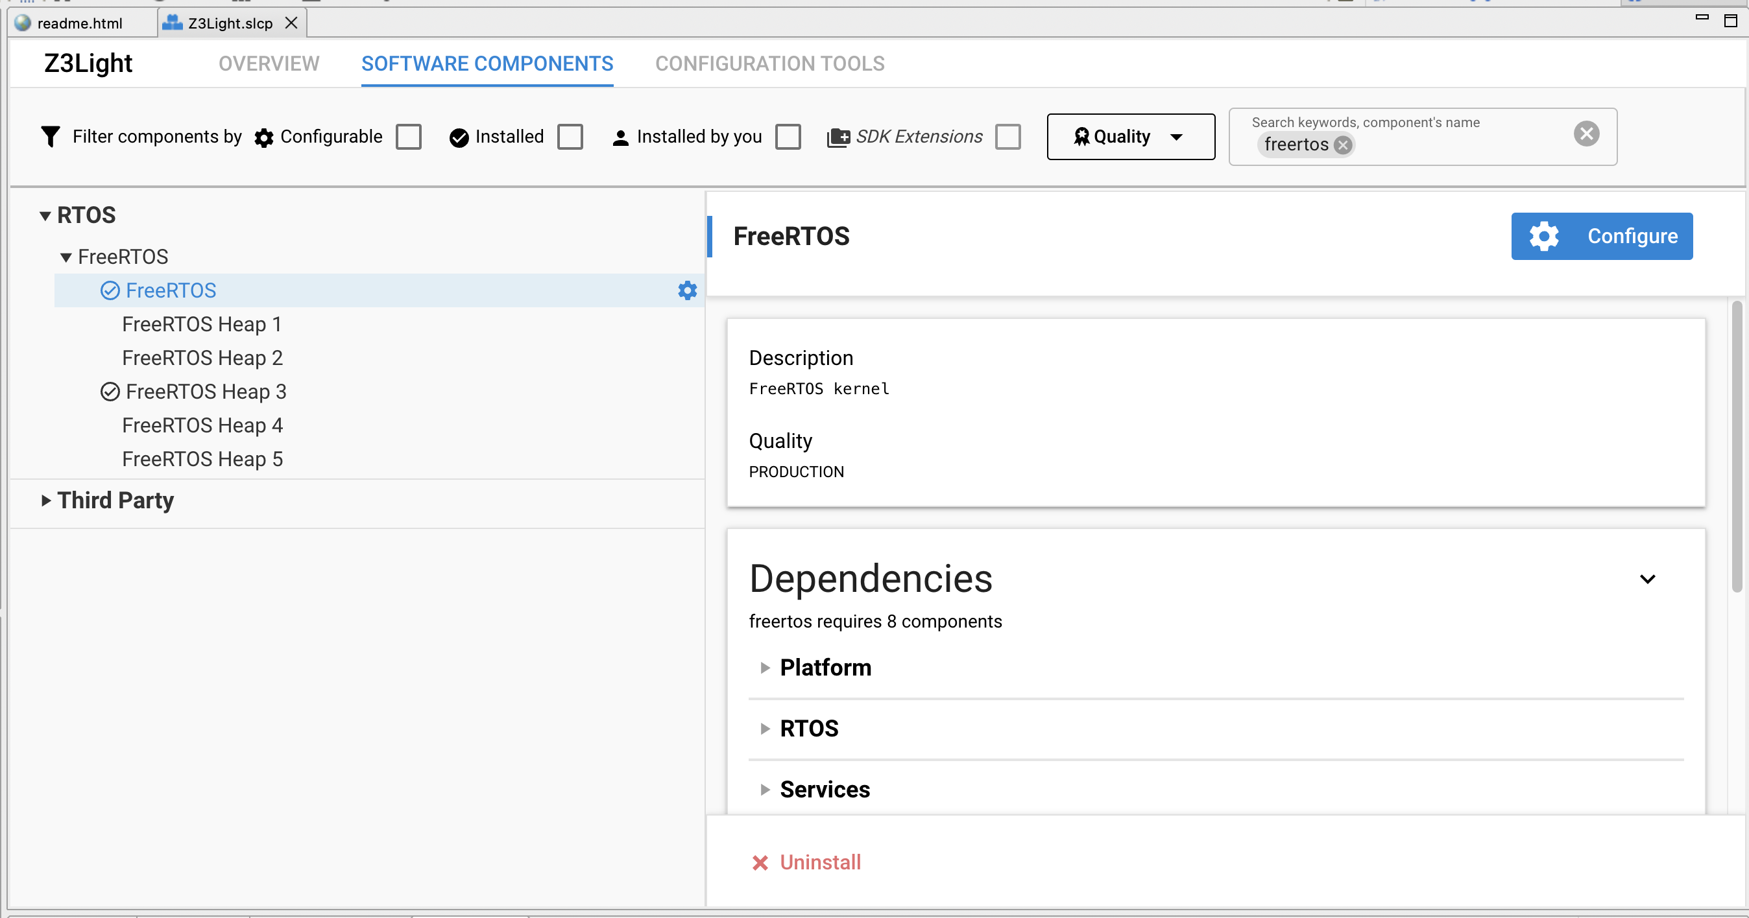Click the gear icon on the FreeRTOS row
The image size is (1749, 918).
click(x=687, y=290)
